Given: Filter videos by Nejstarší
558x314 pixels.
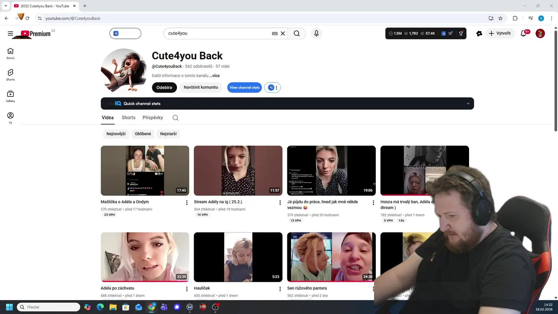Looking at the screenshot, I should 168,134.
